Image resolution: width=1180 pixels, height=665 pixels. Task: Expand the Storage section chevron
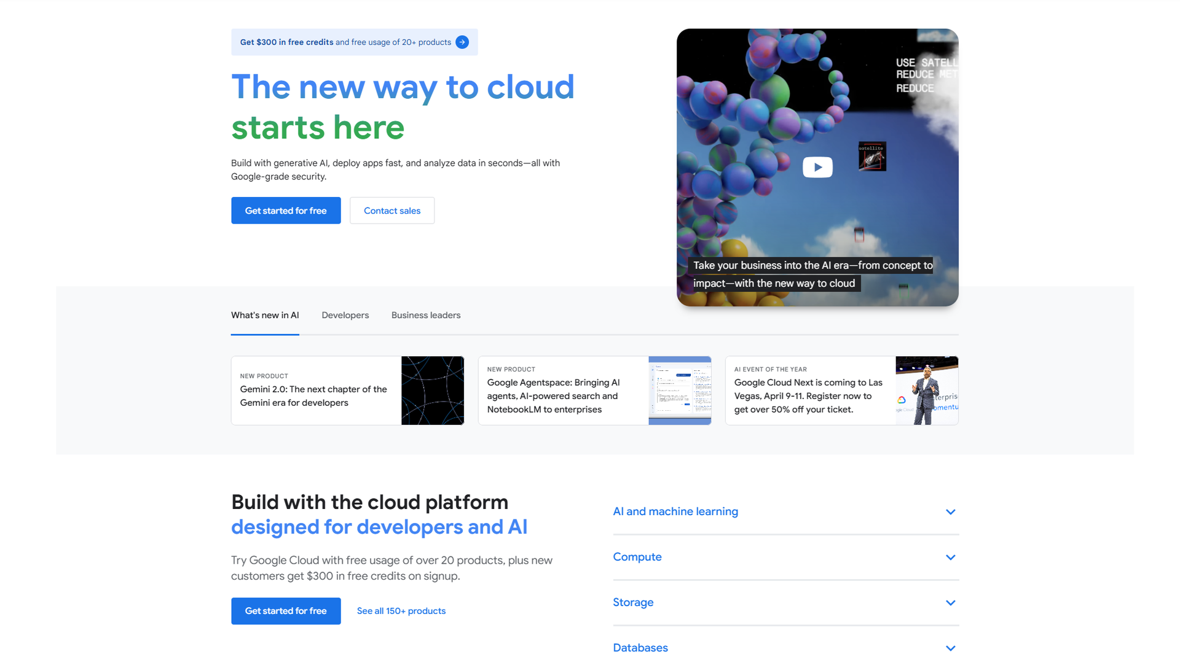click(x=950, y=602)
